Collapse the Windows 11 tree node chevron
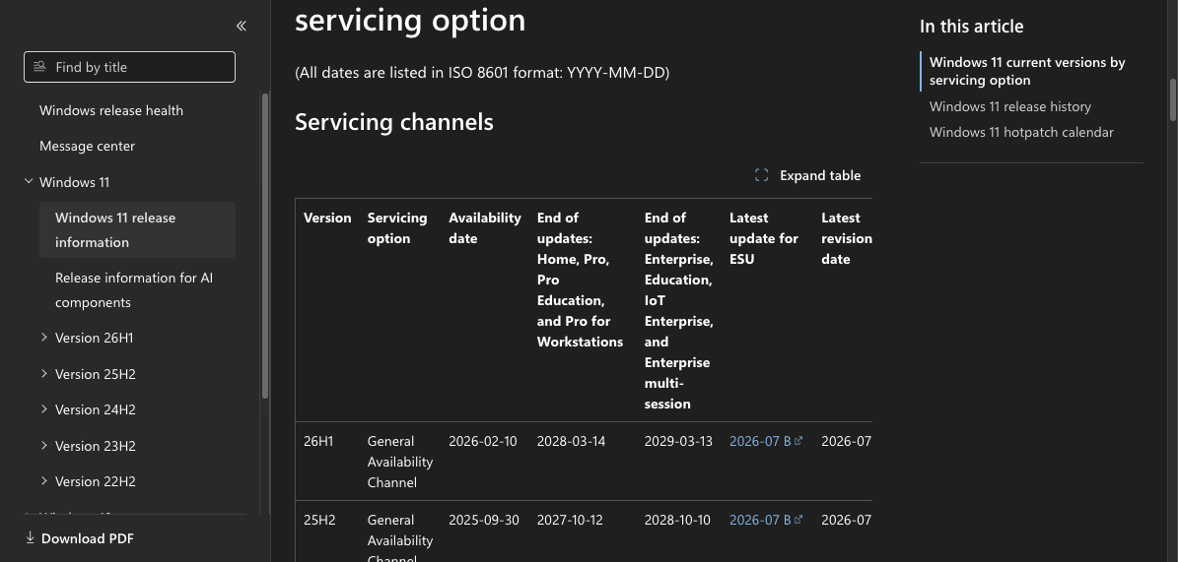The image size is (1178, 562). point(29,181)
